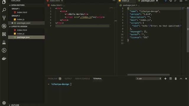
Task: Click the "keywords" key in package.json
Action: point(136,32)
